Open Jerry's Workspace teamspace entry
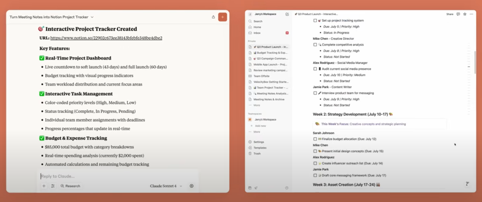This screenshot has height=202, width=482. (x=265, y=119)
